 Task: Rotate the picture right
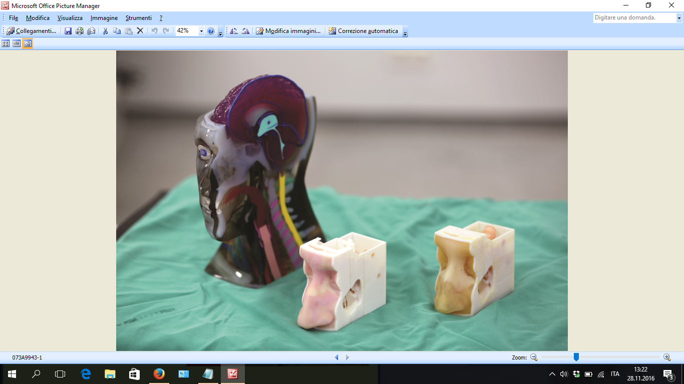245,31
